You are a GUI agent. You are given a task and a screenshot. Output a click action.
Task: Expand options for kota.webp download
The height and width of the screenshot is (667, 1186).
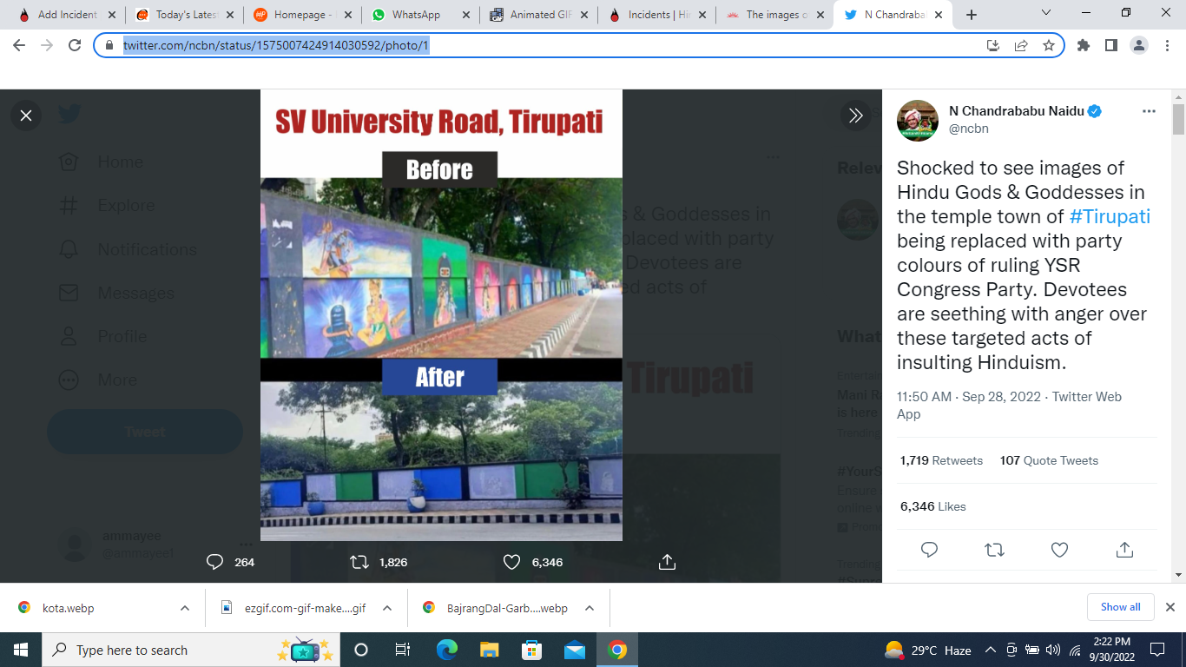[x=185, y=608]
